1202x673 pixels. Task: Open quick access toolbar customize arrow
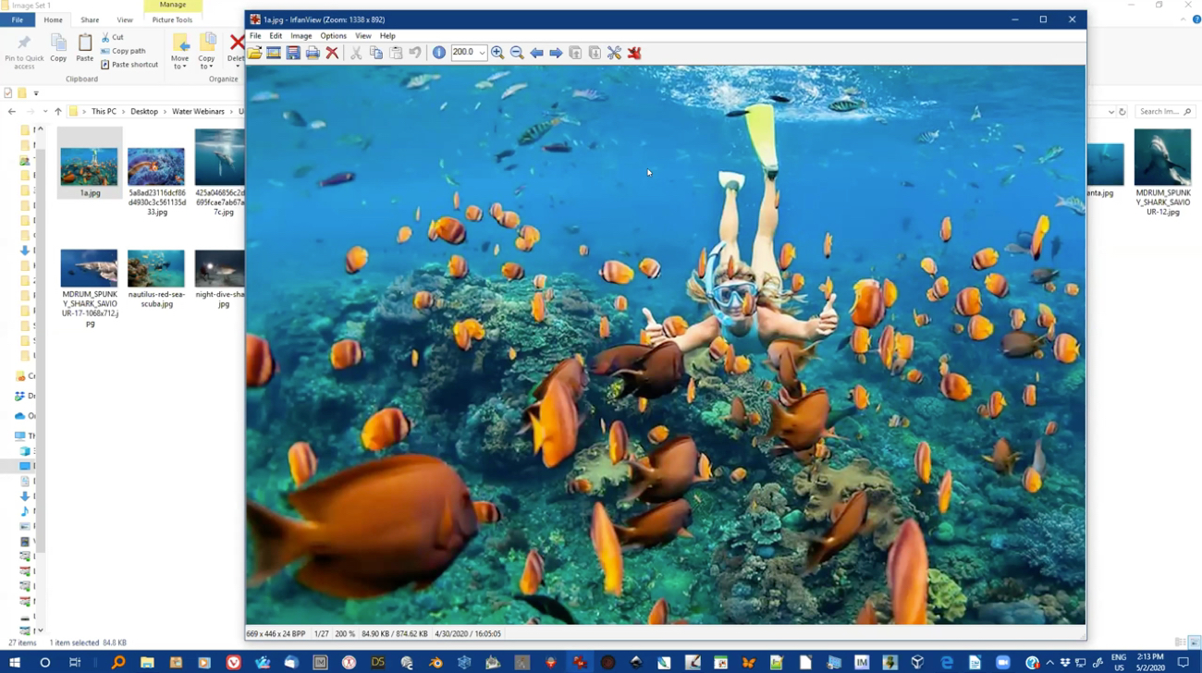pos(36,93)
